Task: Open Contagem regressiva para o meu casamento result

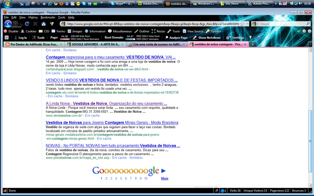Action: 111,57
